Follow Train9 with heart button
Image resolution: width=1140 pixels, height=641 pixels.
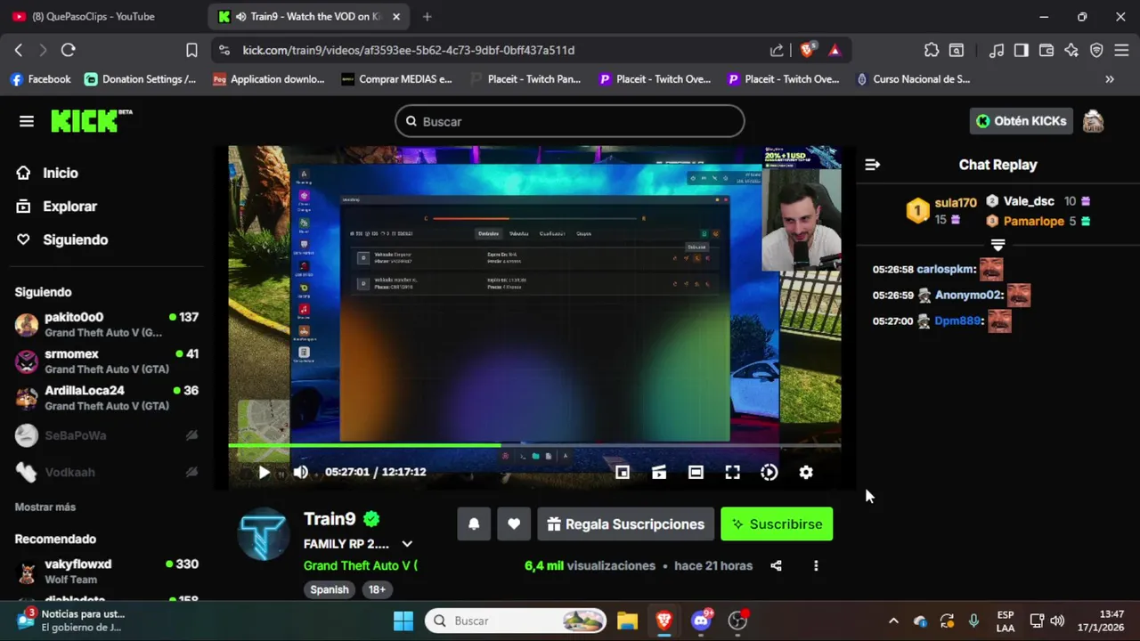pyautogui.click(x=514, y=524)
